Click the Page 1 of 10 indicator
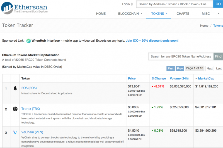 195,68
